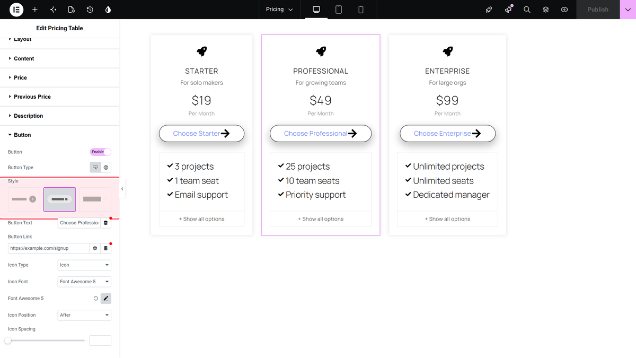The height and width of the screenshot is (358, 636).
Task: Open the droplet Site Settings icon
Action: [108, 10]
